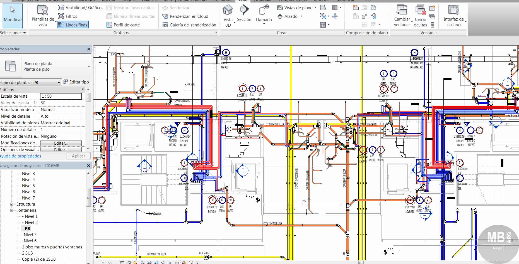Create new sheet in Composición de plano
Viewport: 519px width, 264px height.
[356, 8]
